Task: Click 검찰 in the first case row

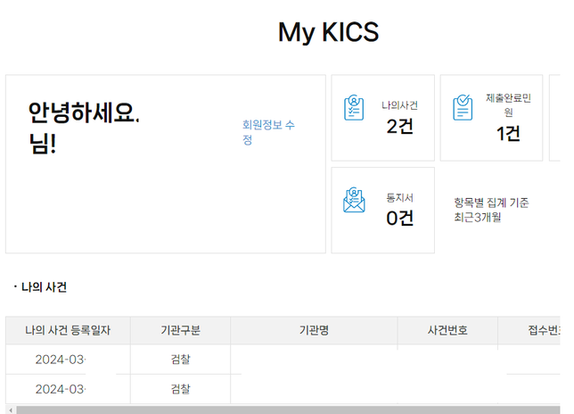Action: (180, 360)
